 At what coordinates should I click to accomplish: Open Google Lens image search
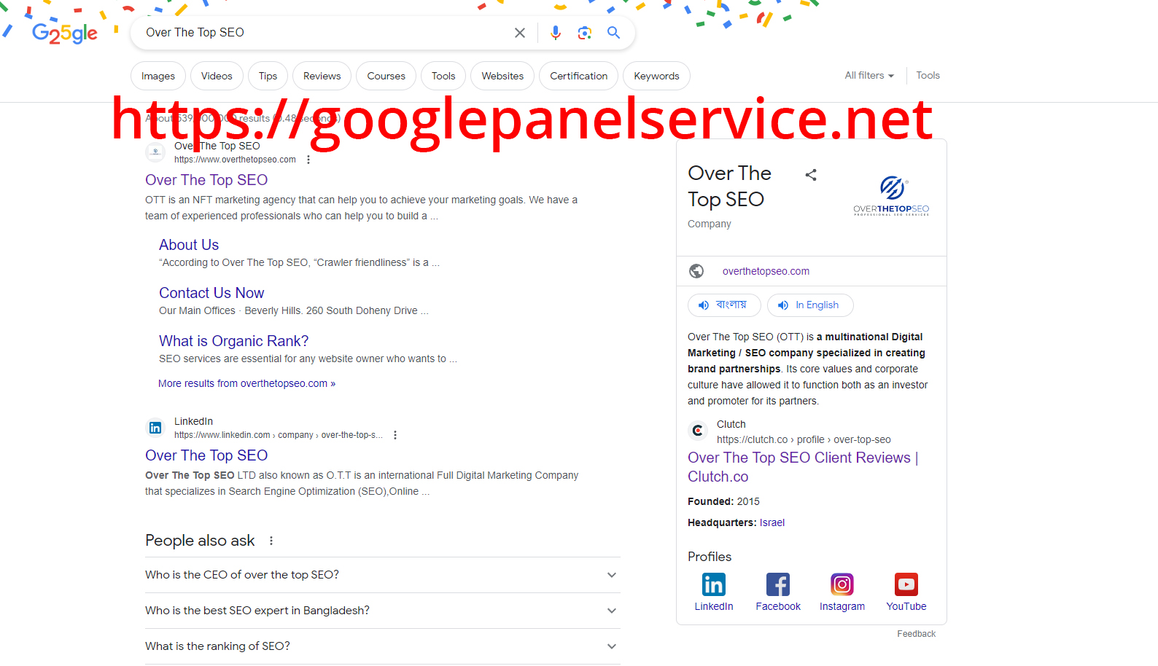(585, 33)
